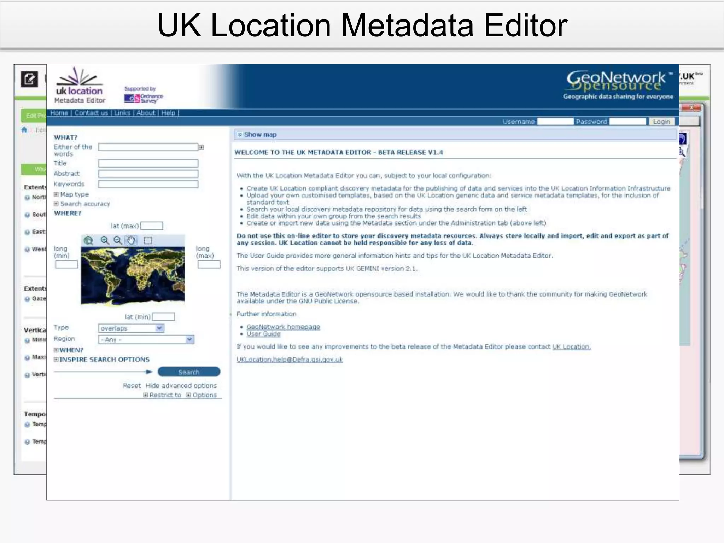The image size is (724, 543).
Task: Click the GeoNetwork opensource logo
Action: (618, 85)
